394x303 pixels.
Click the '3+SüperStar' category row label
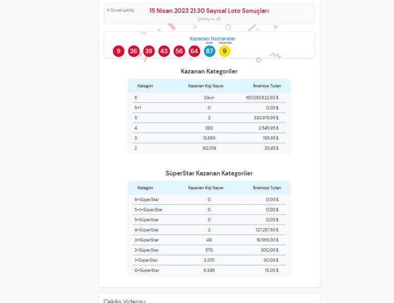(147, 240)
